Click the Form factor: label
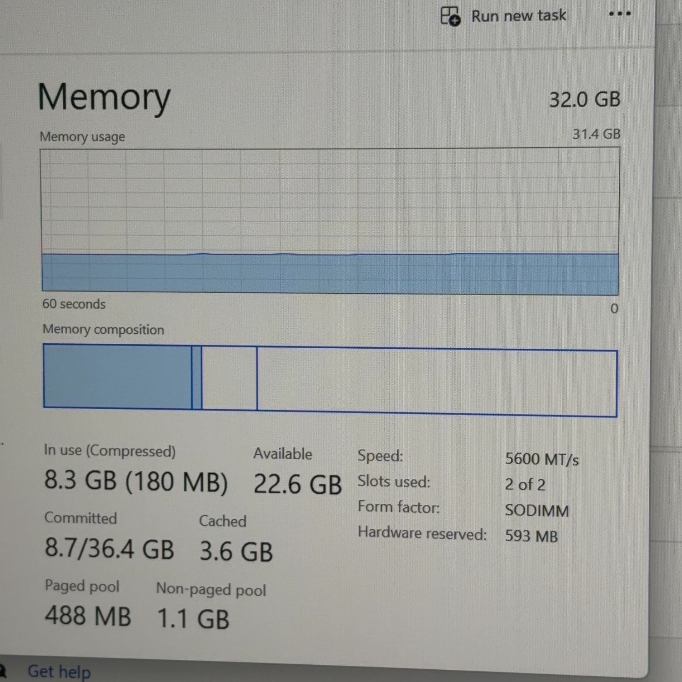 point(398,506)
